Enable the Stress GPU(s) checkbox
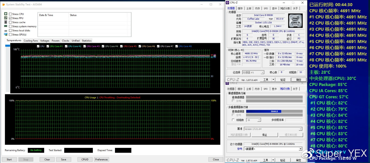This screenshot has width=370, height=163. click(x=10, y=34)
